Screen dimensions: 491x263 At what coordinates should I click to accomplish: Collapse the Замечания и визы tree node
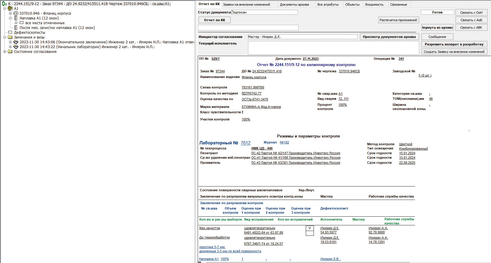pos(5,37)
